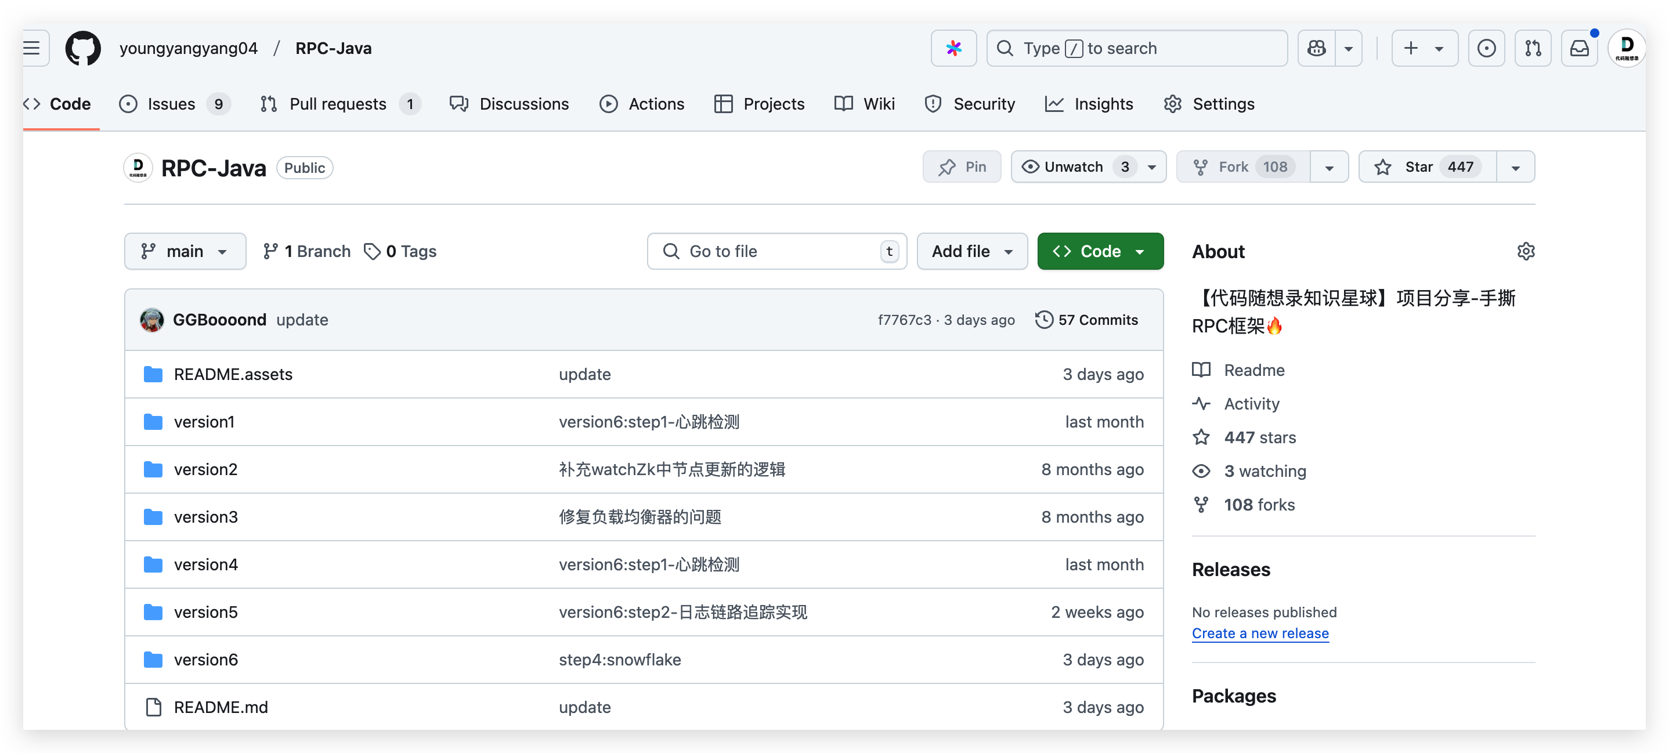
Task: Star the repository
Action: (1428, 167)
